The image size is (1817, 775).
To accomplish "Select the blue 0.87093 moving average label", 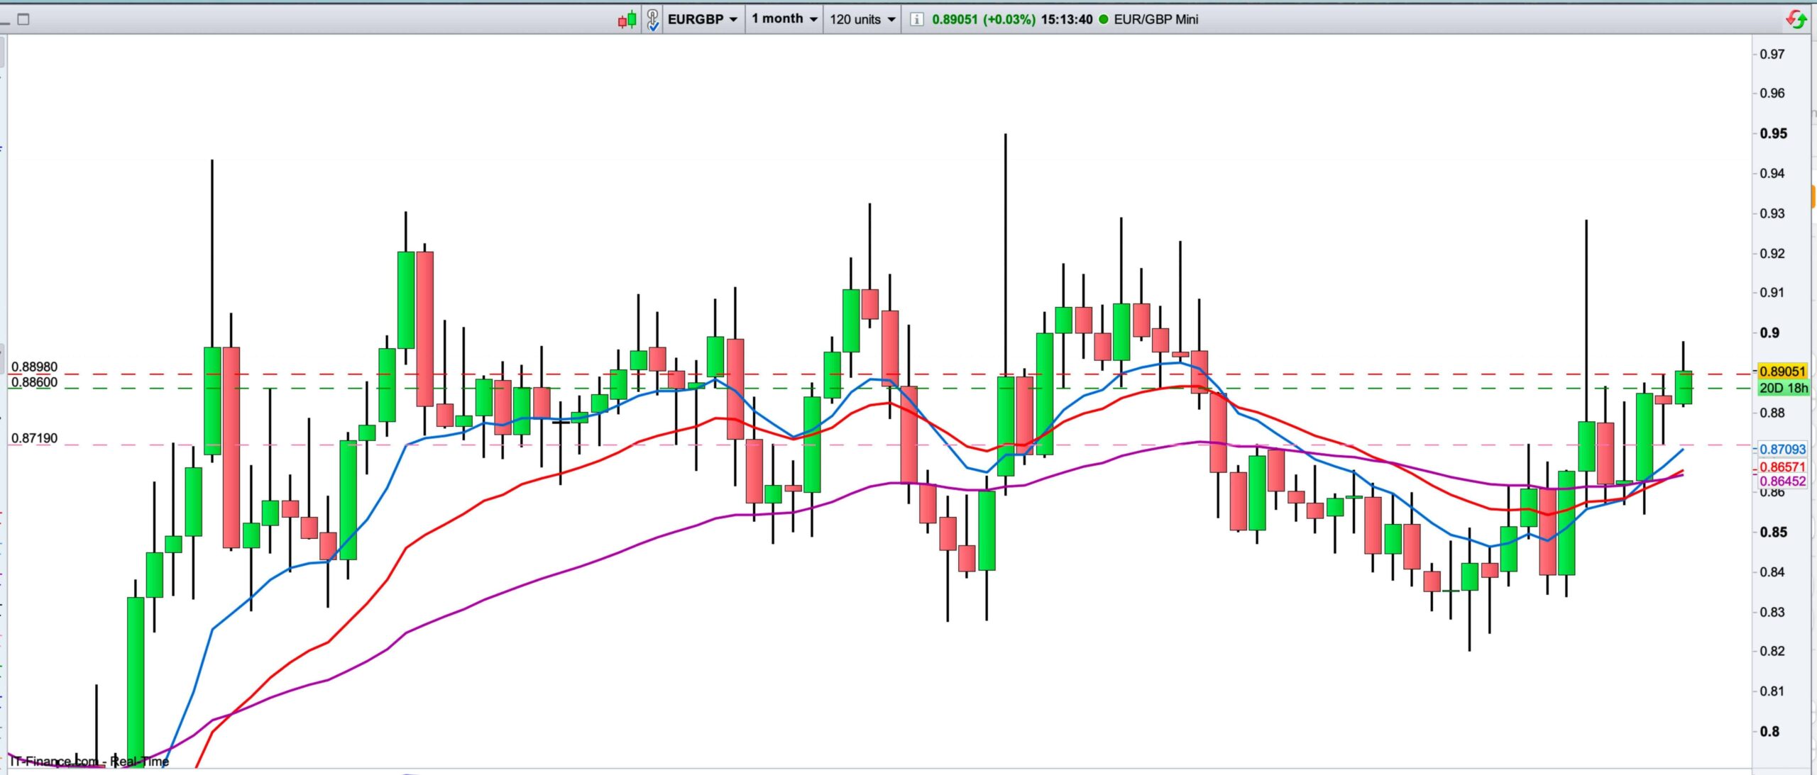I will tap(1782, 450).
